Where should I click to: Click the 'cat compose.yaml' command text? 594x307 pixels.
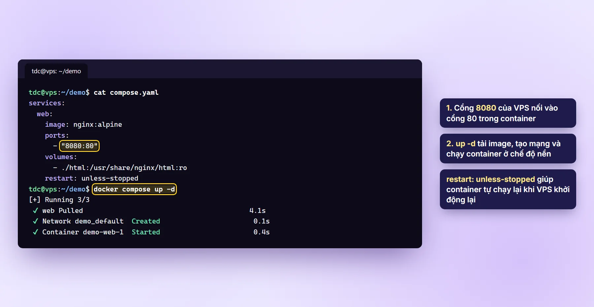[x=126, y=92]
